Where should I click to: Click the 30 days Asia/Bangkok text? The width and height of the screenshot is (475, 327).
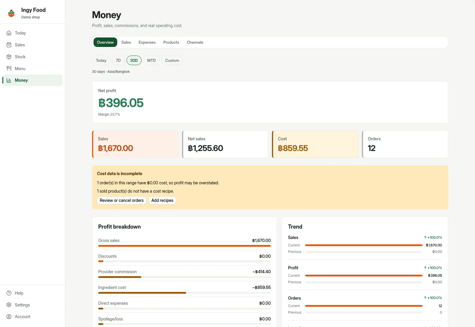[x=111, y=72]
